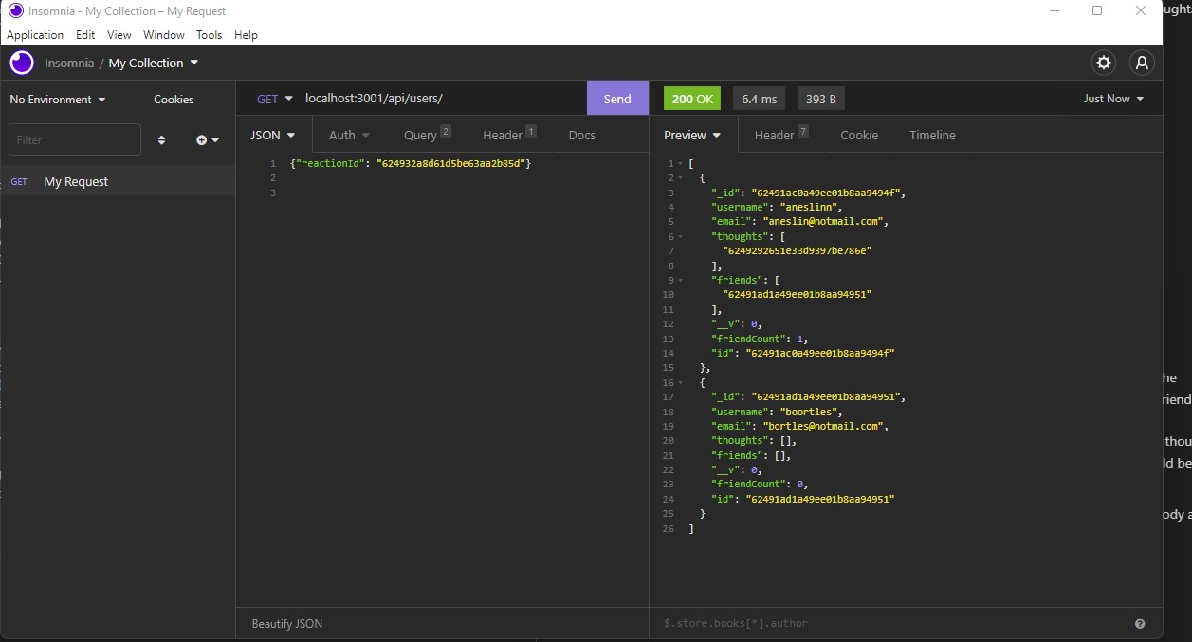The height and width of the screenshot is (642, 1192).
Task: Click the email value "bortles@notmail.com"
Action: coord(822,427)
